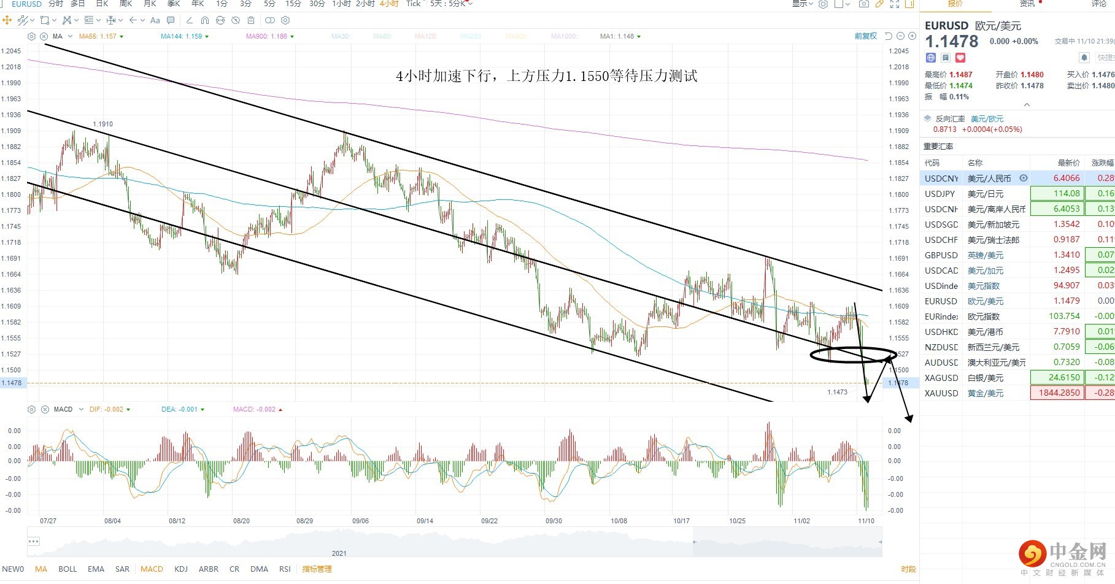Open the 美元/日元 link in rates list
This screenshot has height=584, width=1115.
coord(986,194)
